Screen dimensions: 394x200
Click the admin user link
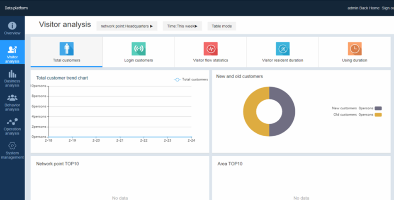(x=353, y=8)
